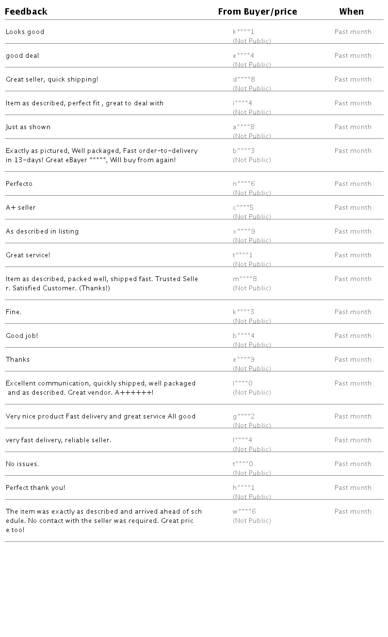388x637 pixels.
Task: Click the When column header
Action: point(352,12)
